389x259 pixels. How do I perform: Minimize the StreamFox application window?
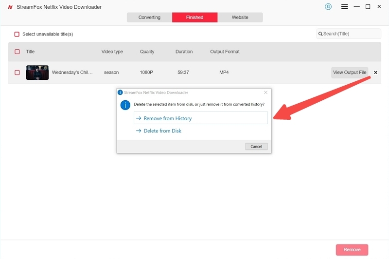(357, 7)
